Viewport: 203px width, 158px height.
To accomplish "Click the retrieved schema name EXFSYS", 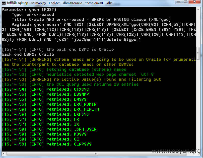I will click(x=81, y=114).
